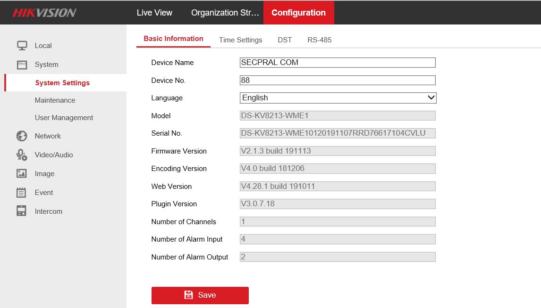541x308 pixels.
Task: Open the Language dropdown
Action: coord(338,98)
